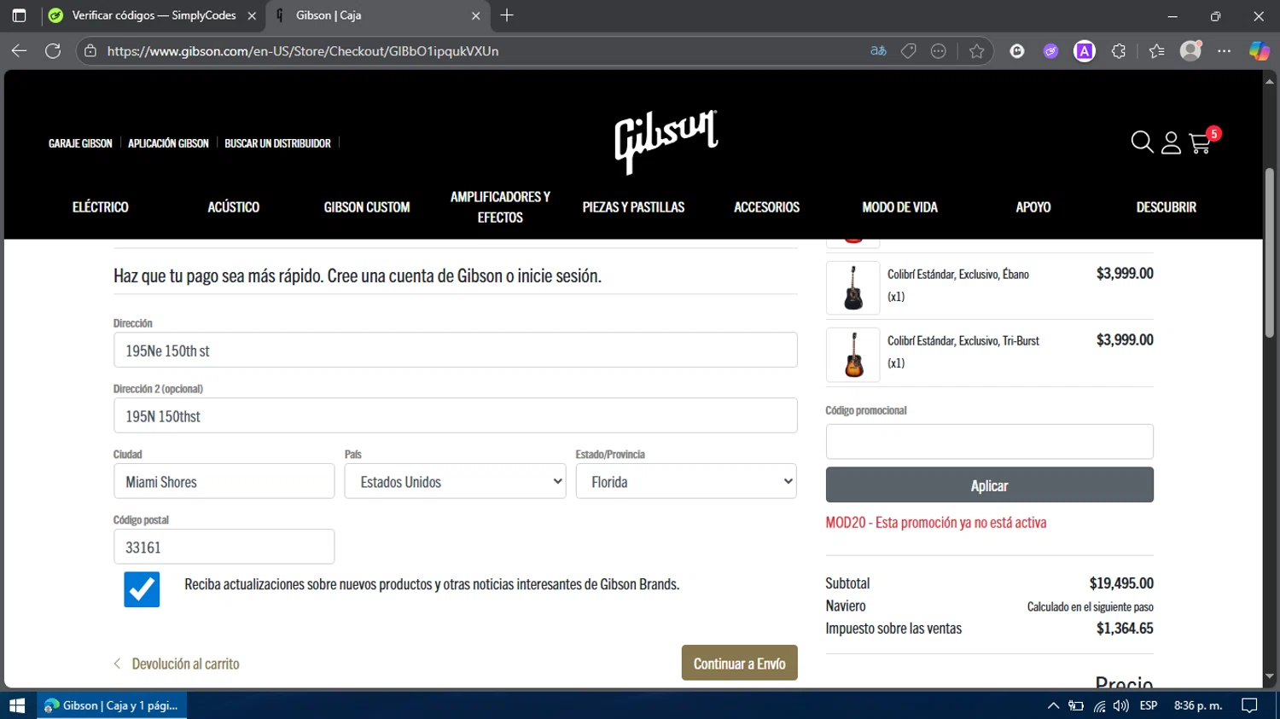Open browser settings and more menu
The height and width of the screenshot is (719, 1280).
click(1225, 51)
